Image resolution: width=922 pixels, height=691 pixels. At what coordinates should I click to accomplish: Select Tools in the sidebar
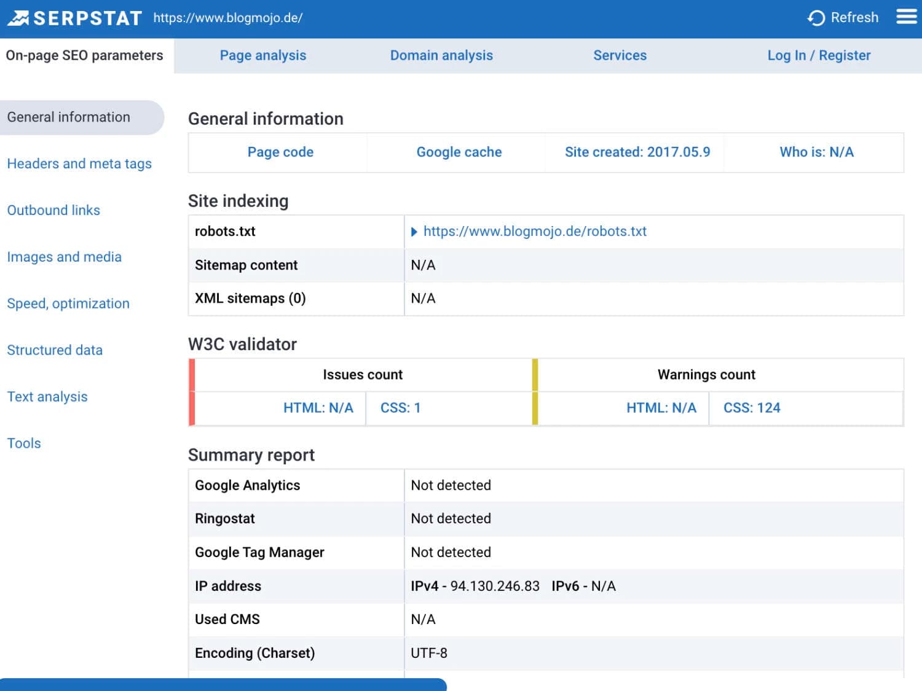(24, 443)
